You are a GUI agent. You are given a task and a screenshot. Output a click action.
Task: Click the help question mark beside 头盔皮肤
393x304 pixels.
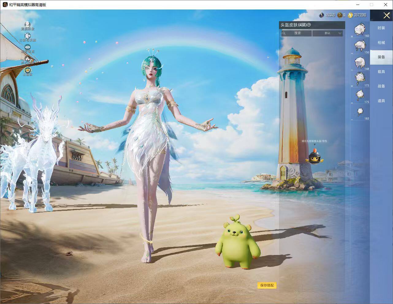coord(309,25)
